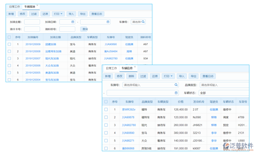256x154 pixels.
Task: Click the 查询 query button
Action: coord(84,29)
